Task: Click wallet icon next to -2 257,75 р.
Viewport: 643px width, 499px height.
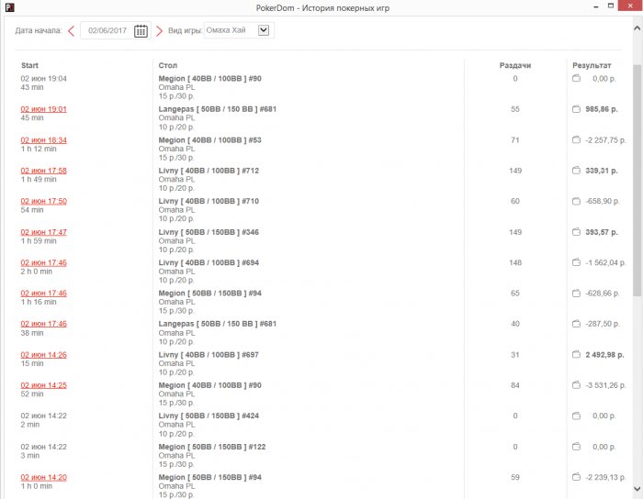Action: pos(576,139)
